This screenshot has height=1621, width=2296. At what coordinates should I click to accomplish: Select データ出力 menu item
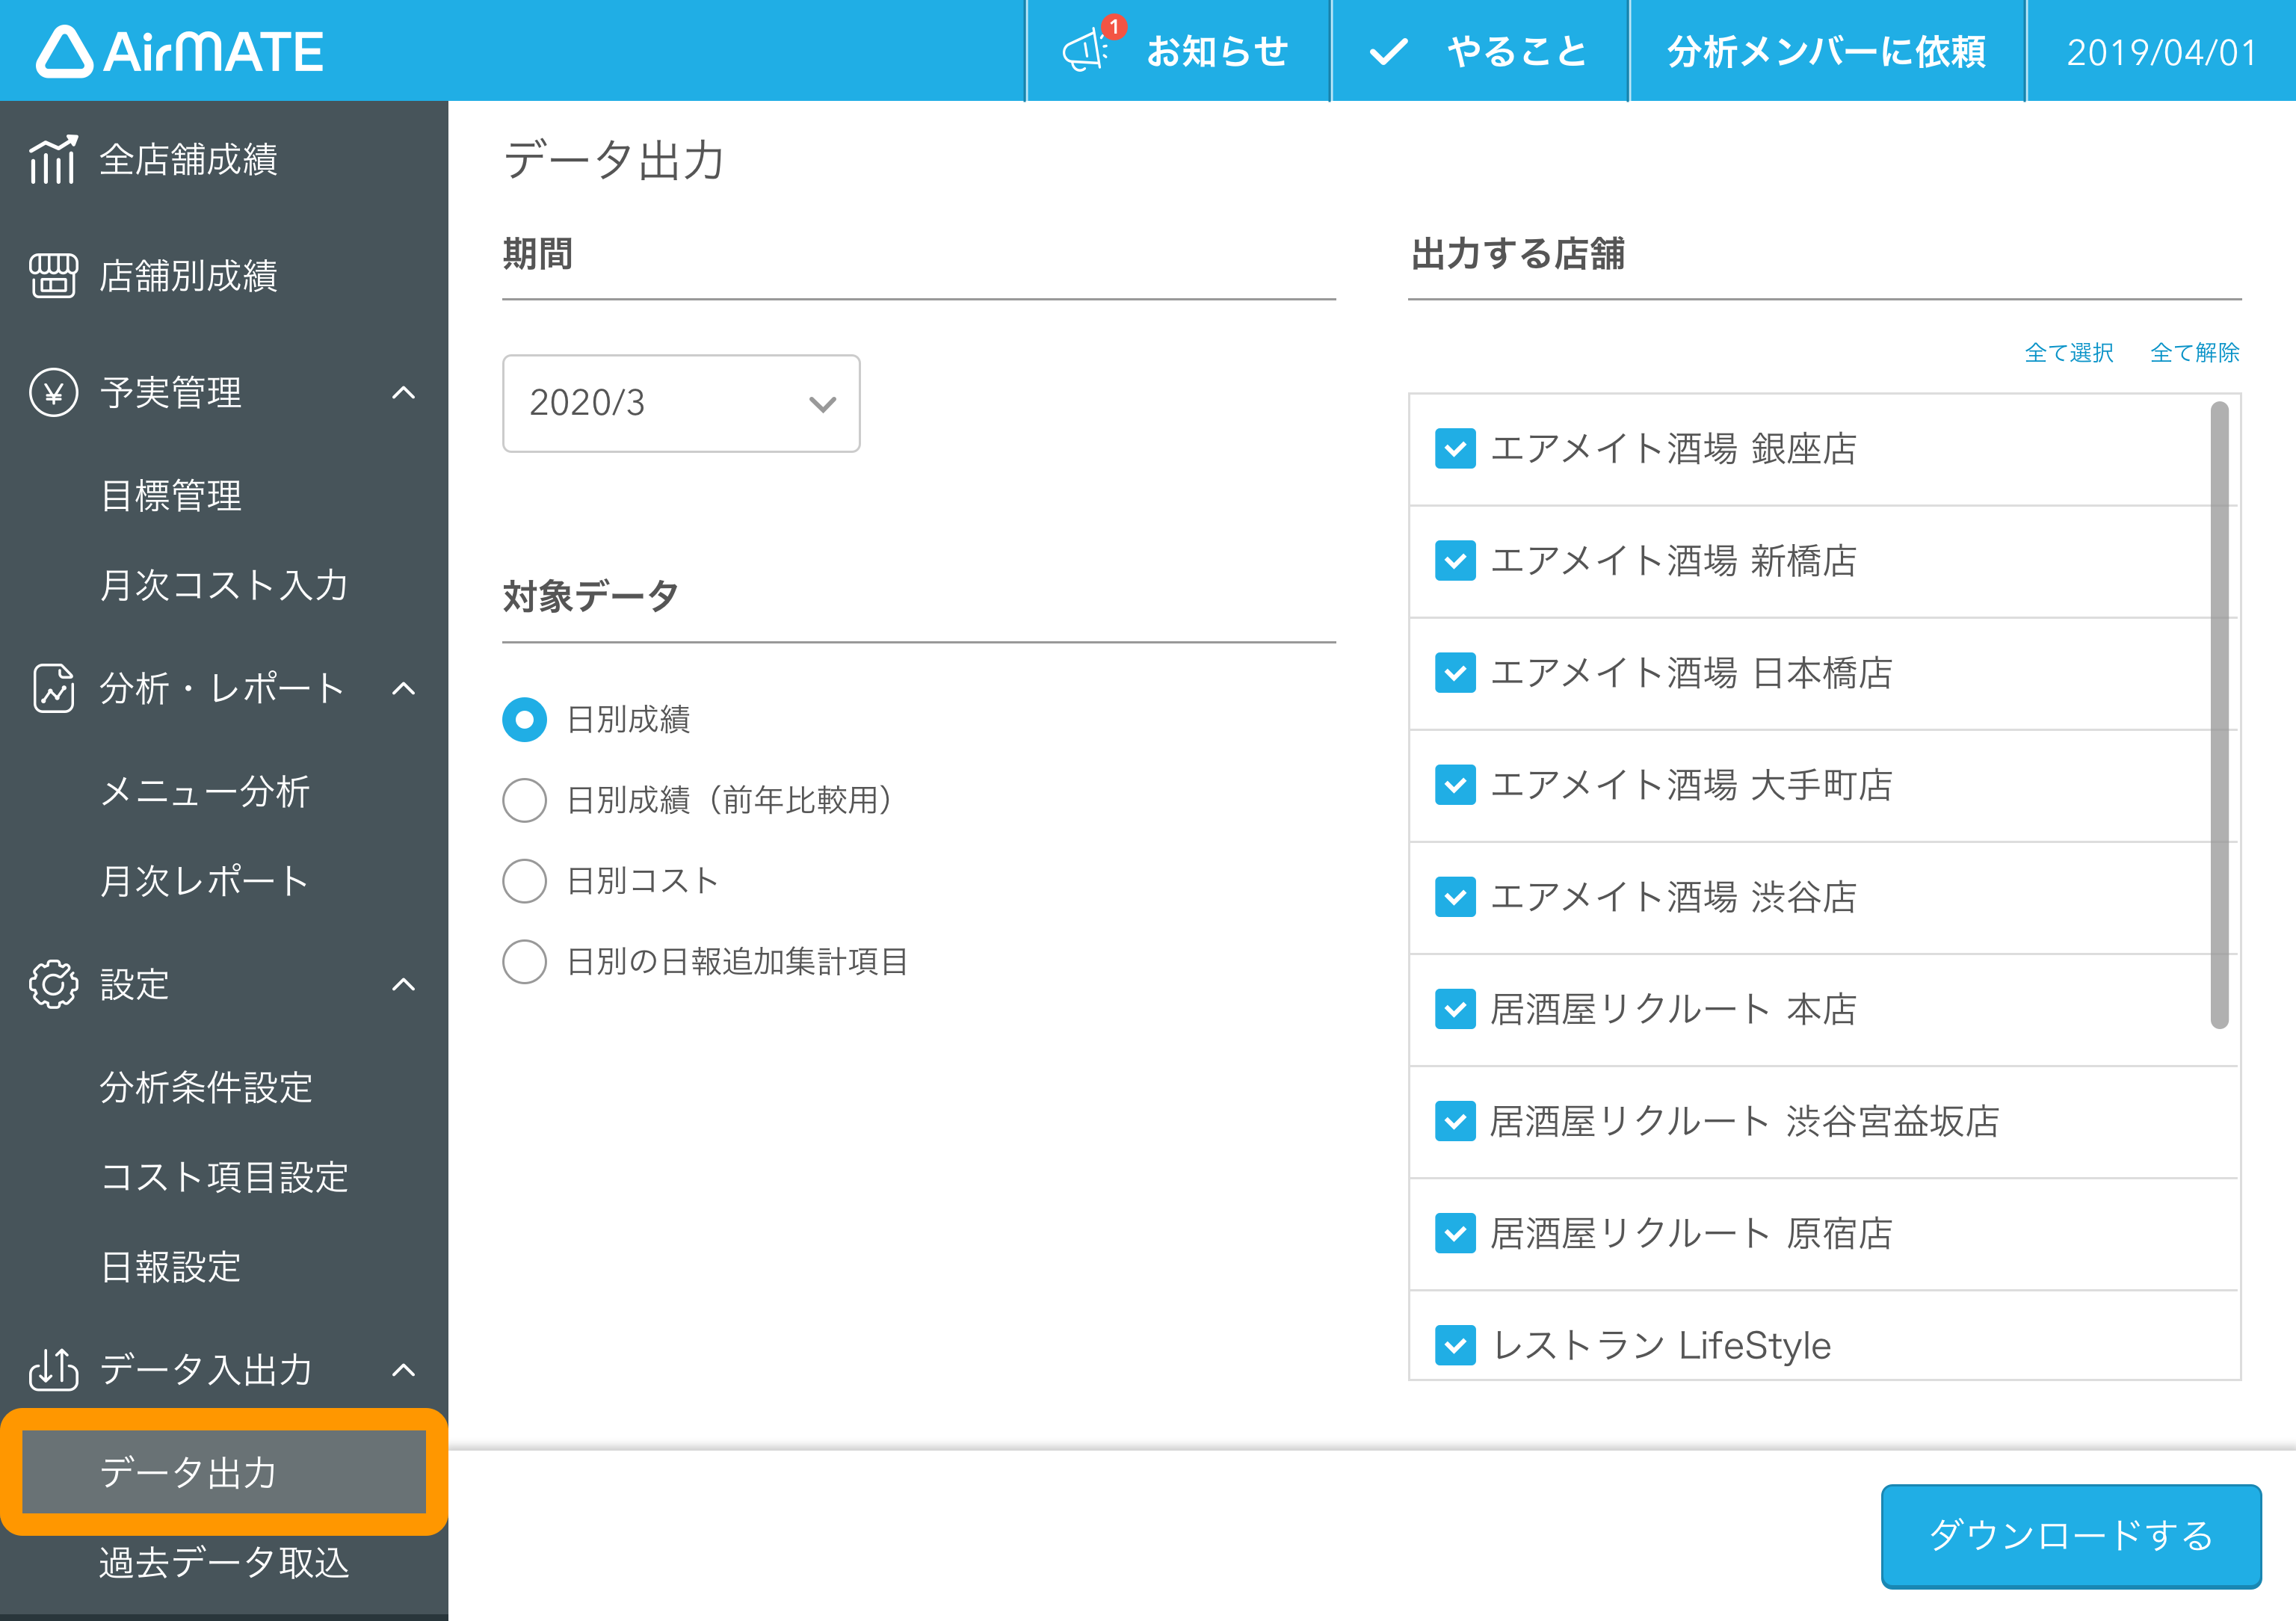tap(224, 1472)
